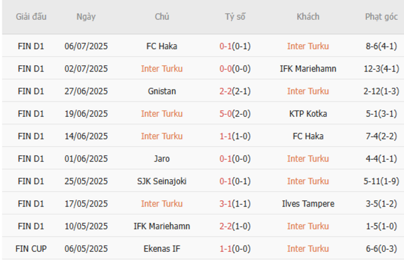Select the IFK Mariehamn away team link
The width and height of the screenshot is (404, 263).
click(x=308, y=68)
